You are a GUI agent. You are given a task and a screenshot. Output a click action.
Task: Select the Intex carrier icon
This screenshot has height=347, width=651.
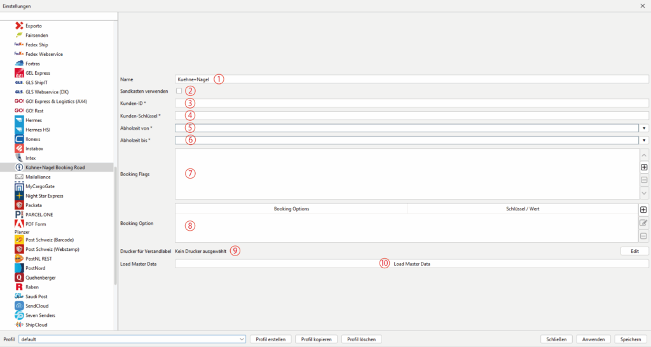19,158
